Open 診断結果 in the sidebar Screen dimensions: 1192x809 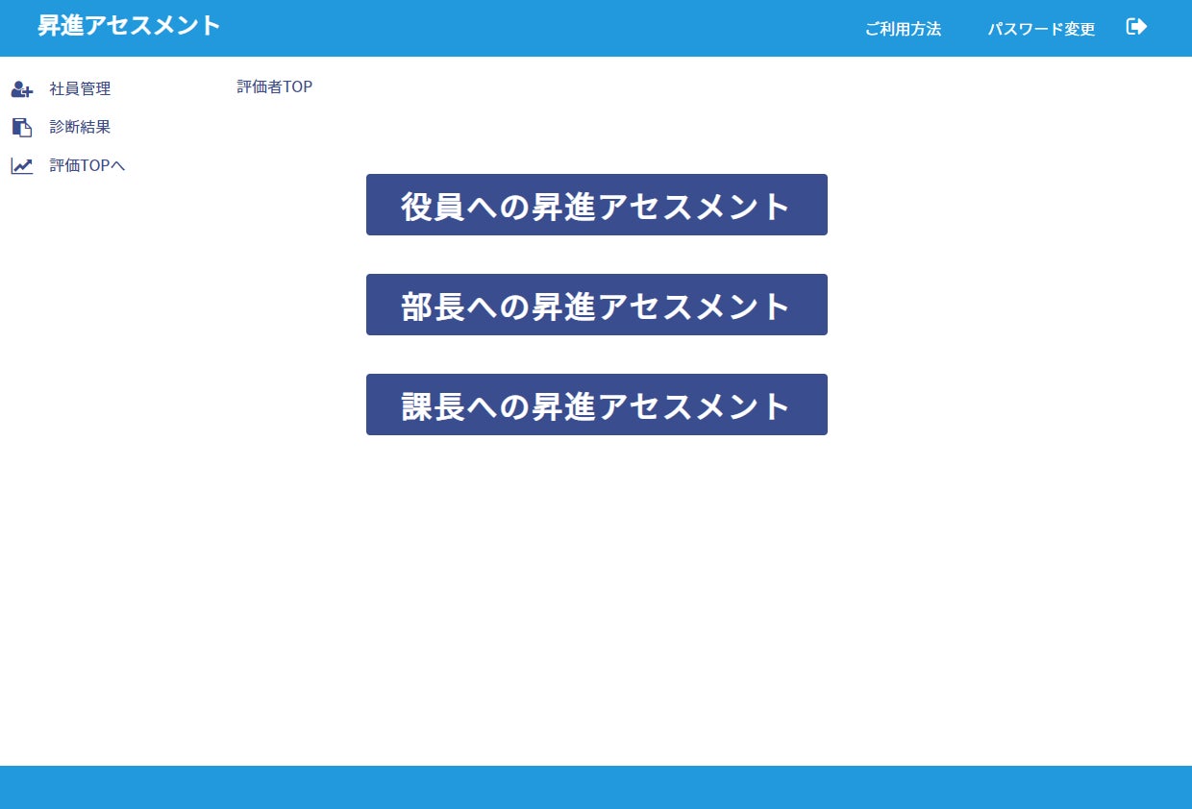click(80, 127)
